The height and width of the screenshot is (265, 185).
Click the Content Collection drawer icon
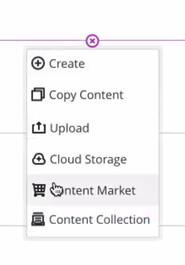pyautogui.click(x=38, y=219)
